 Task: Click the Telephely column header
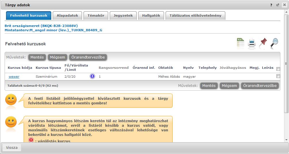pyautogui.click(x=208, y=68)
